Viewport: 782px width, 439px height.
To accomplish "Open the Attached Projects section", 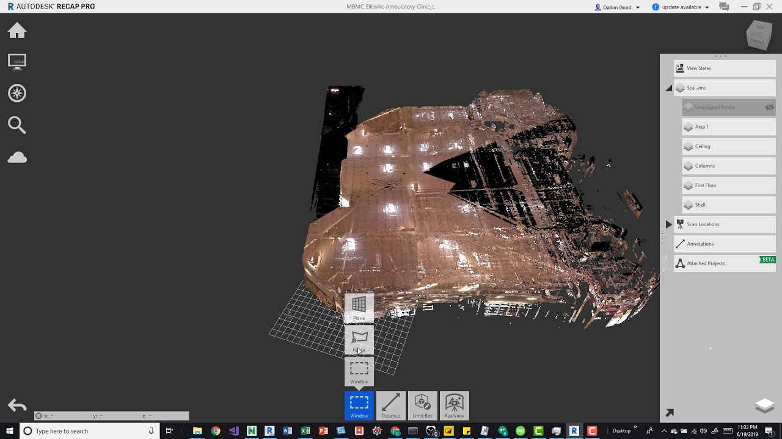I will point(725,263).
